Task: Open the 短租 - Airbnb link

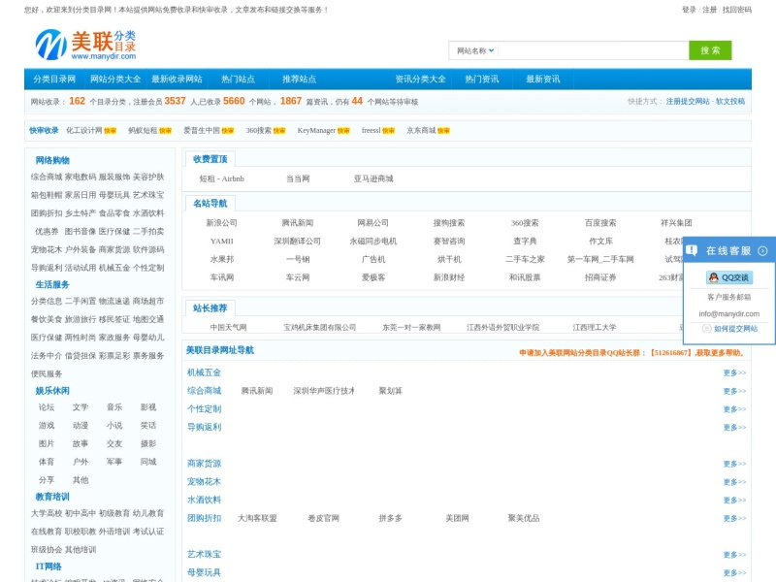Action: click(x=222, y=178)
